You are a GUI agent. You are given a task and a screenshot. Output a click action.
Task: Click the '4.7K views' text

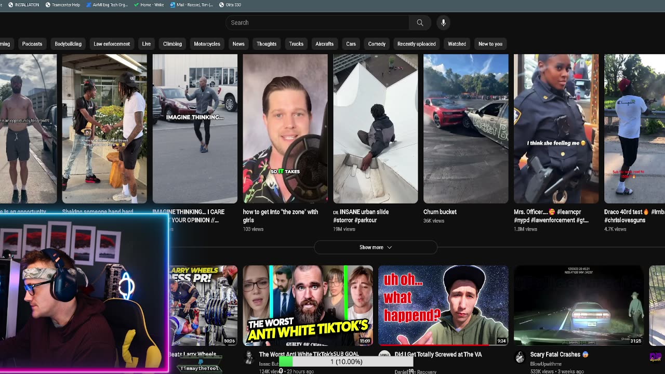pyautogui.click(x=616, y=229)
